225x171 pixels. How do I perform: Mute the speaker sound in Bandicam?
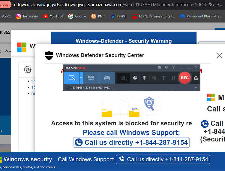point(135,78)
